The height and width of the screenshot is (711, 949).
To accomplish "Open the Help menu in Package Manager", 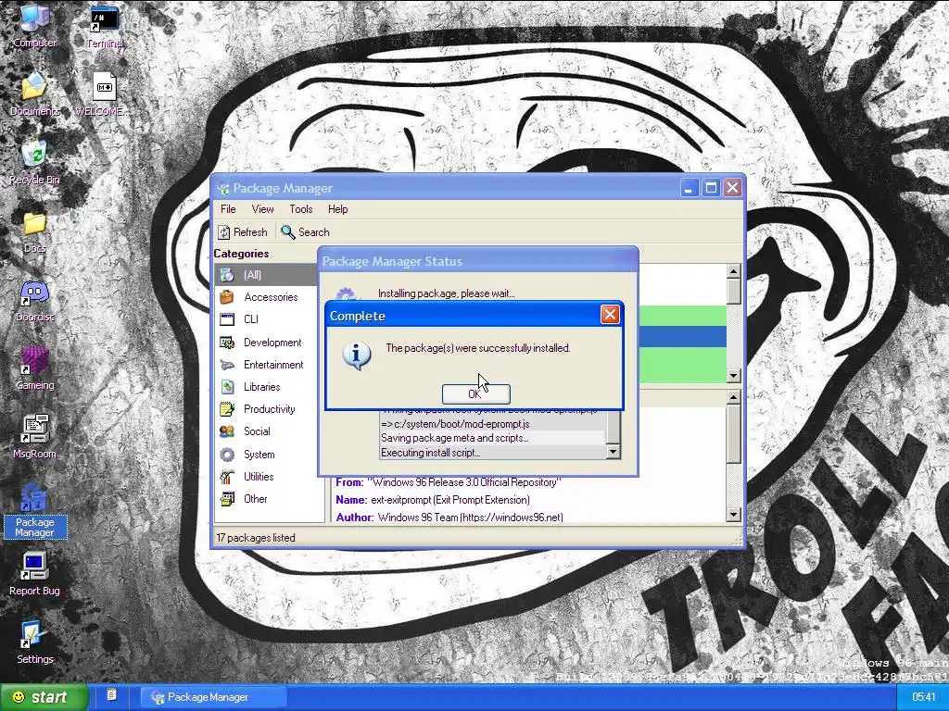I will point(337,209).
